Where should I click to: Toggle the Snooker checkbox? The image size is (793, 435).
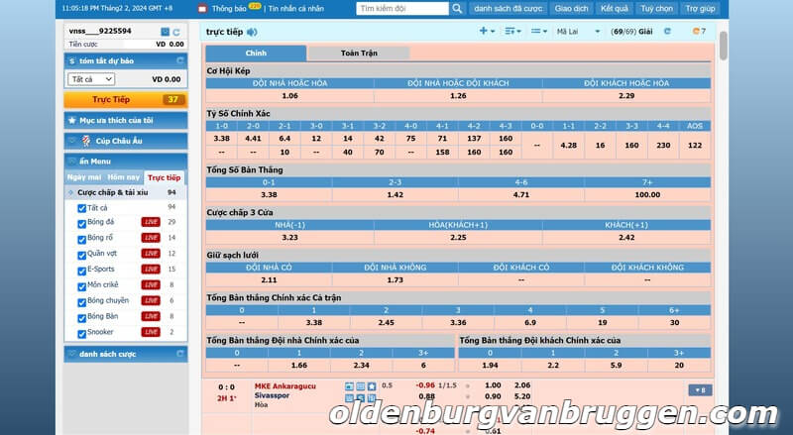(x=82, y=332)
